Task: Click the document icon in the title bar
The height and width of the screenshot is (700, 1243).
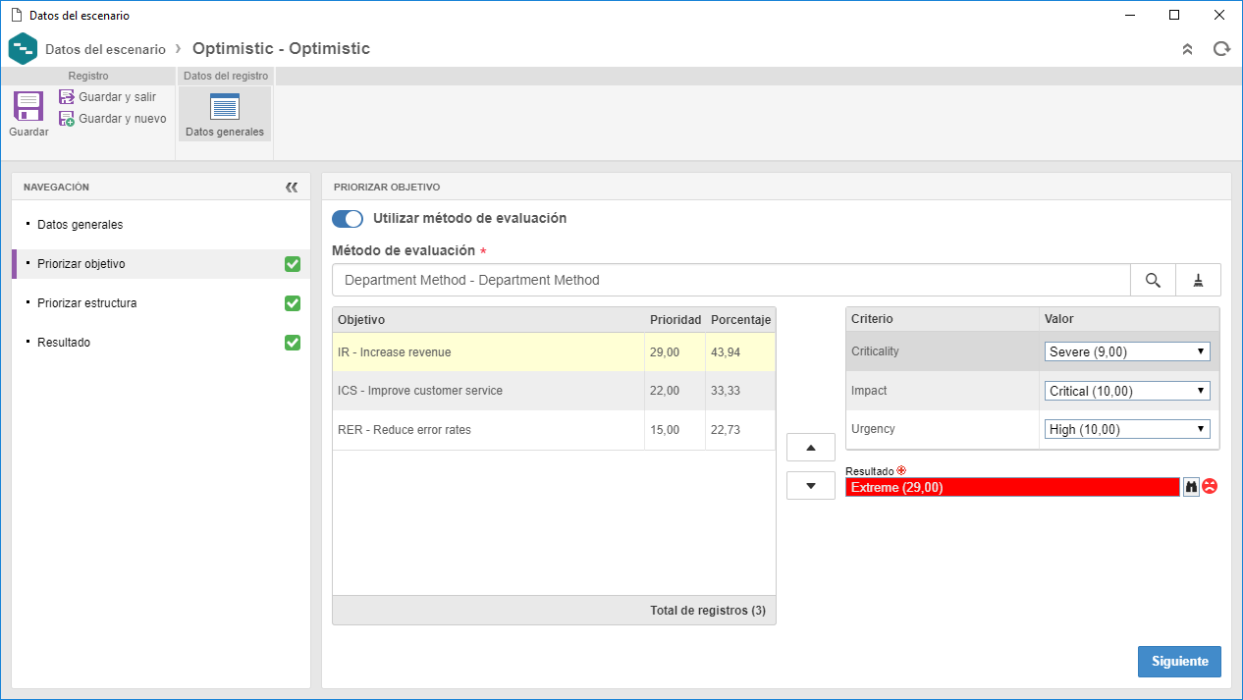Action: 16,16
